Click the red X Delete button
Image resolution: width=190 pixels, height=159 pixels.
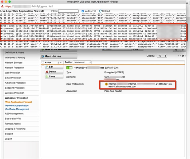coord(54,72)
